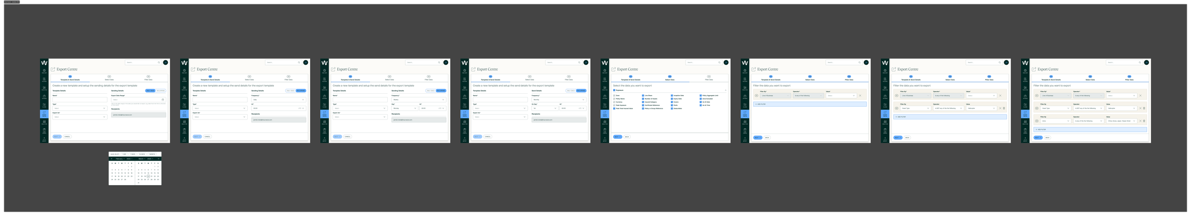The image size is (1191, 216).
Task: Remove the Line of Business filter in single-filter frame
Action: (x=860, y=96)
